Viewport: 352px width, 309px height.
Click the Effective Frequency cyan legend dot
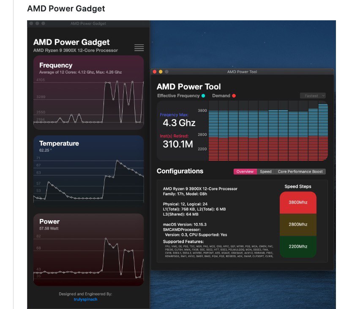pos(203,96)
